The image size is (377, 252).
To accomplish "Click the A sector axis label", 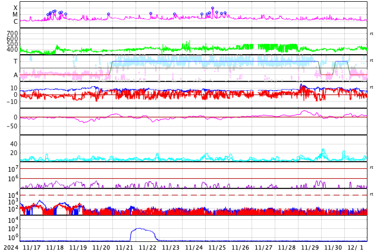I will point(15,75).
